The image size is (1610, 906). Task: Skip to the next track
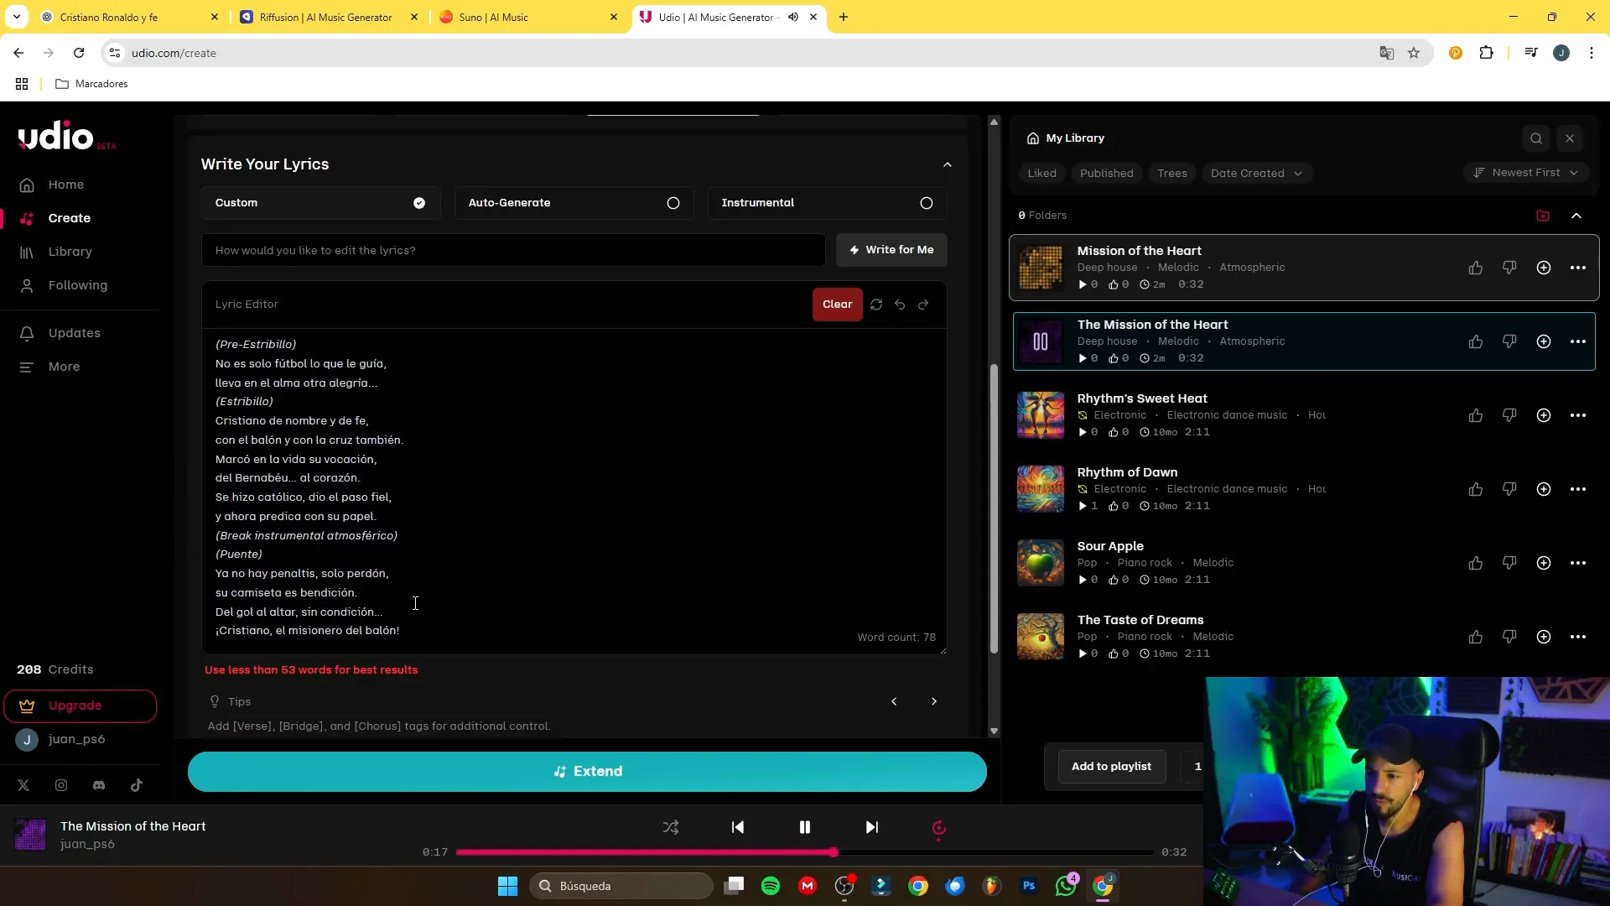872,827
